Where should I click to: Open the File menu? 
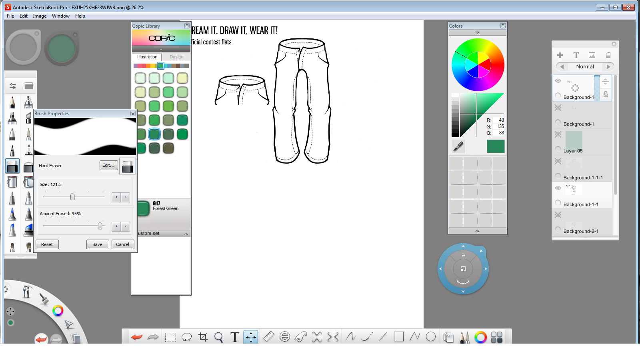click(x=10, y=16)
